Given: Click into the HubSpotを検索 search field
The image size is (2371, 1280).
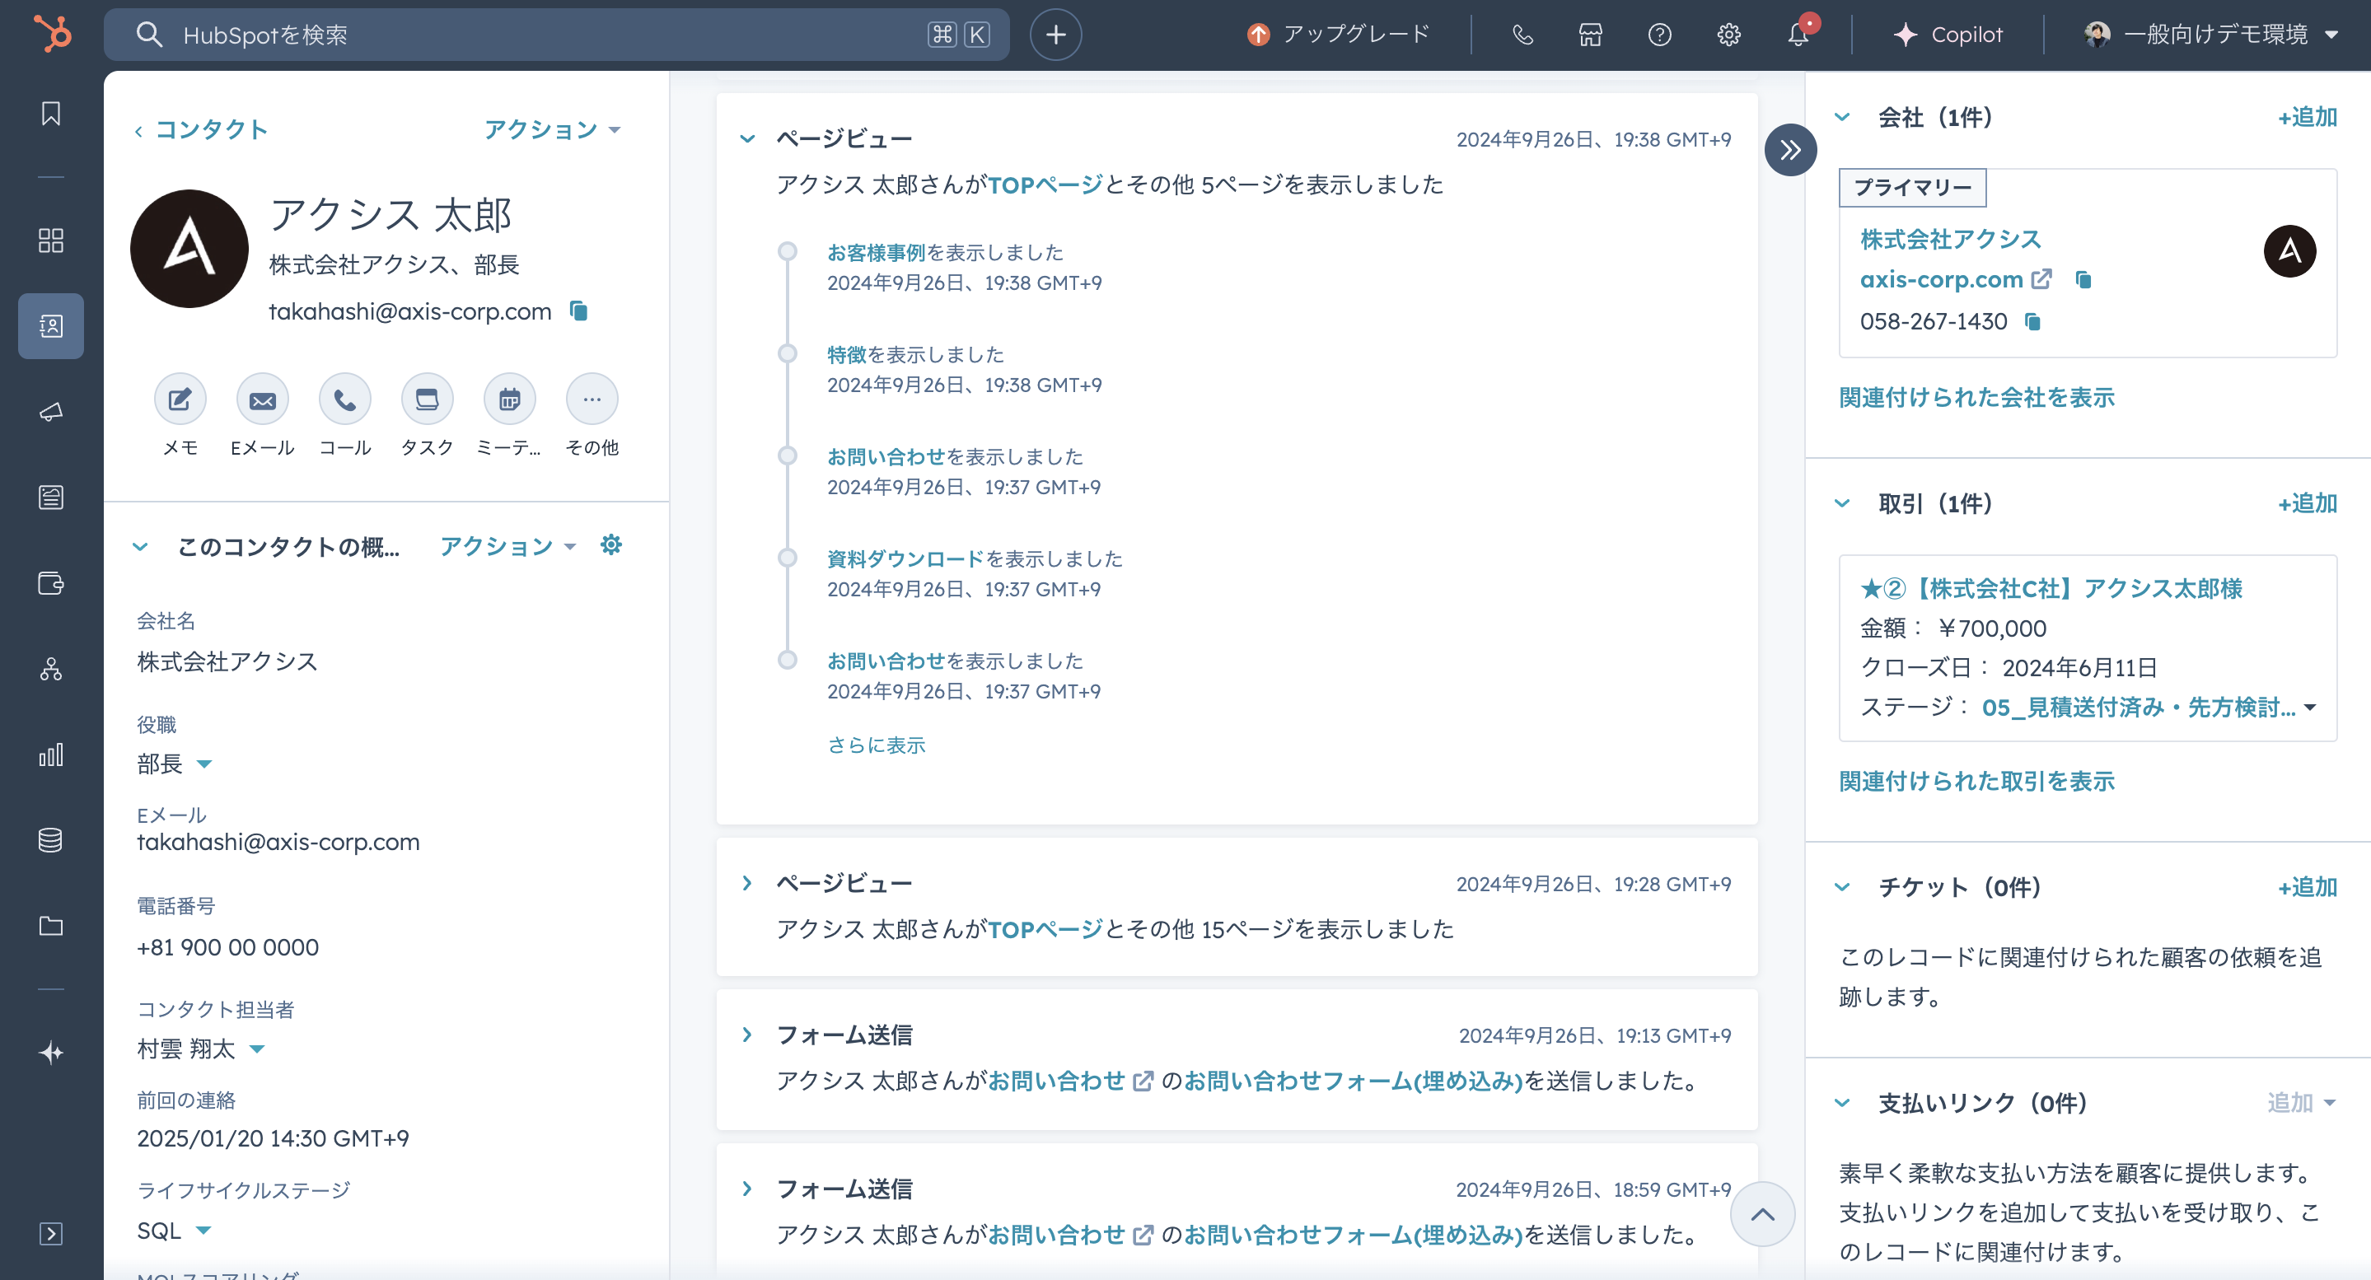Looking at the screenshot, I should click(556, 35).
